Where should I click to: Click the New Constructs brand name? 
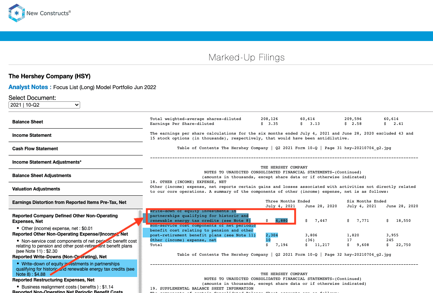click(x=48, y=13)
